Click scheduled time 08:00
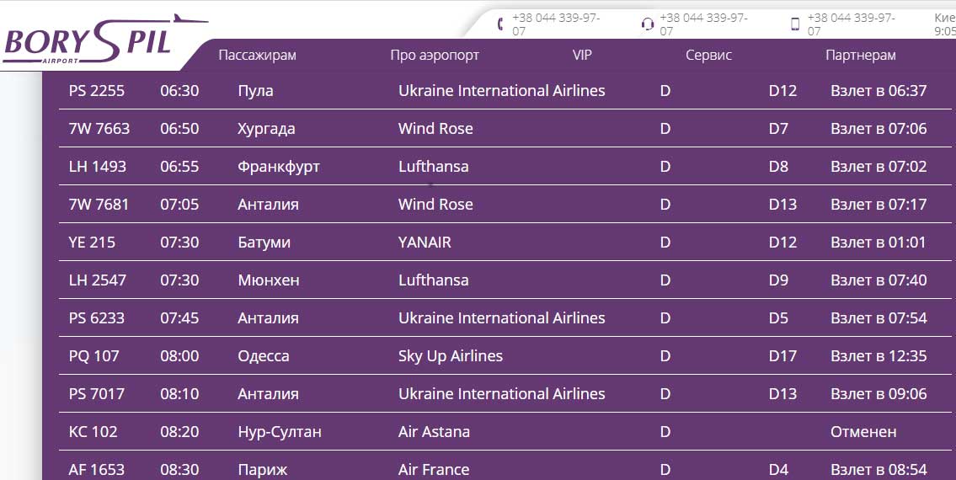 (x=179, y=355)
